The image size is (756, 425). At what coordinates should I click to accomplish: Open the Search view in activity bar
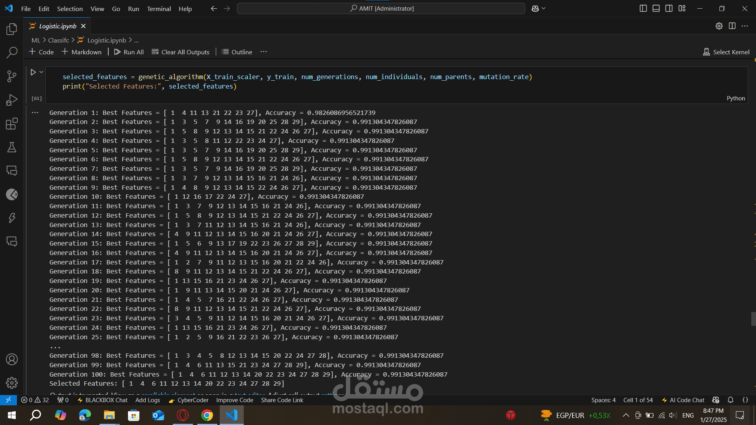click(x=12, y=52)
